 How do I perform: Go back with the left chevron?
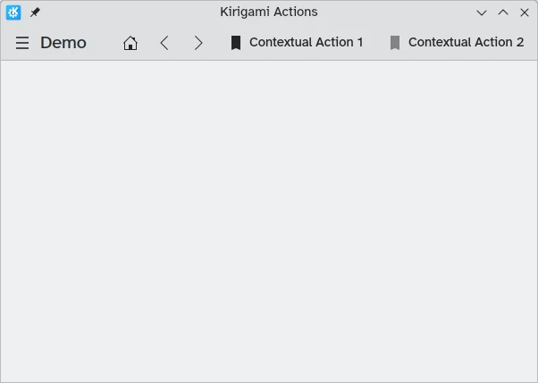click(x=164, y=43)
